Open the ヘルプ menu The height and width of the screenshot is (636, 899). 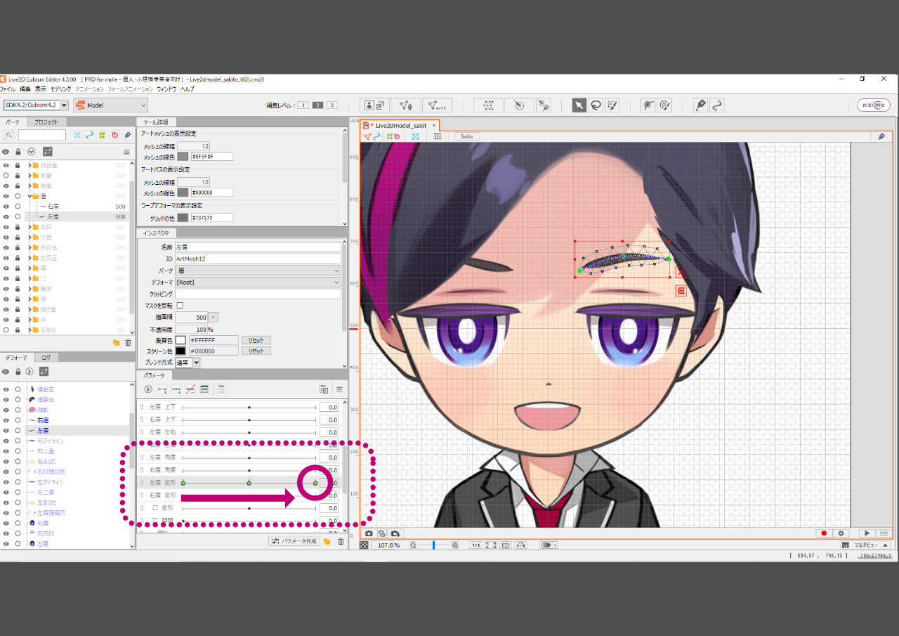[188, 89]
